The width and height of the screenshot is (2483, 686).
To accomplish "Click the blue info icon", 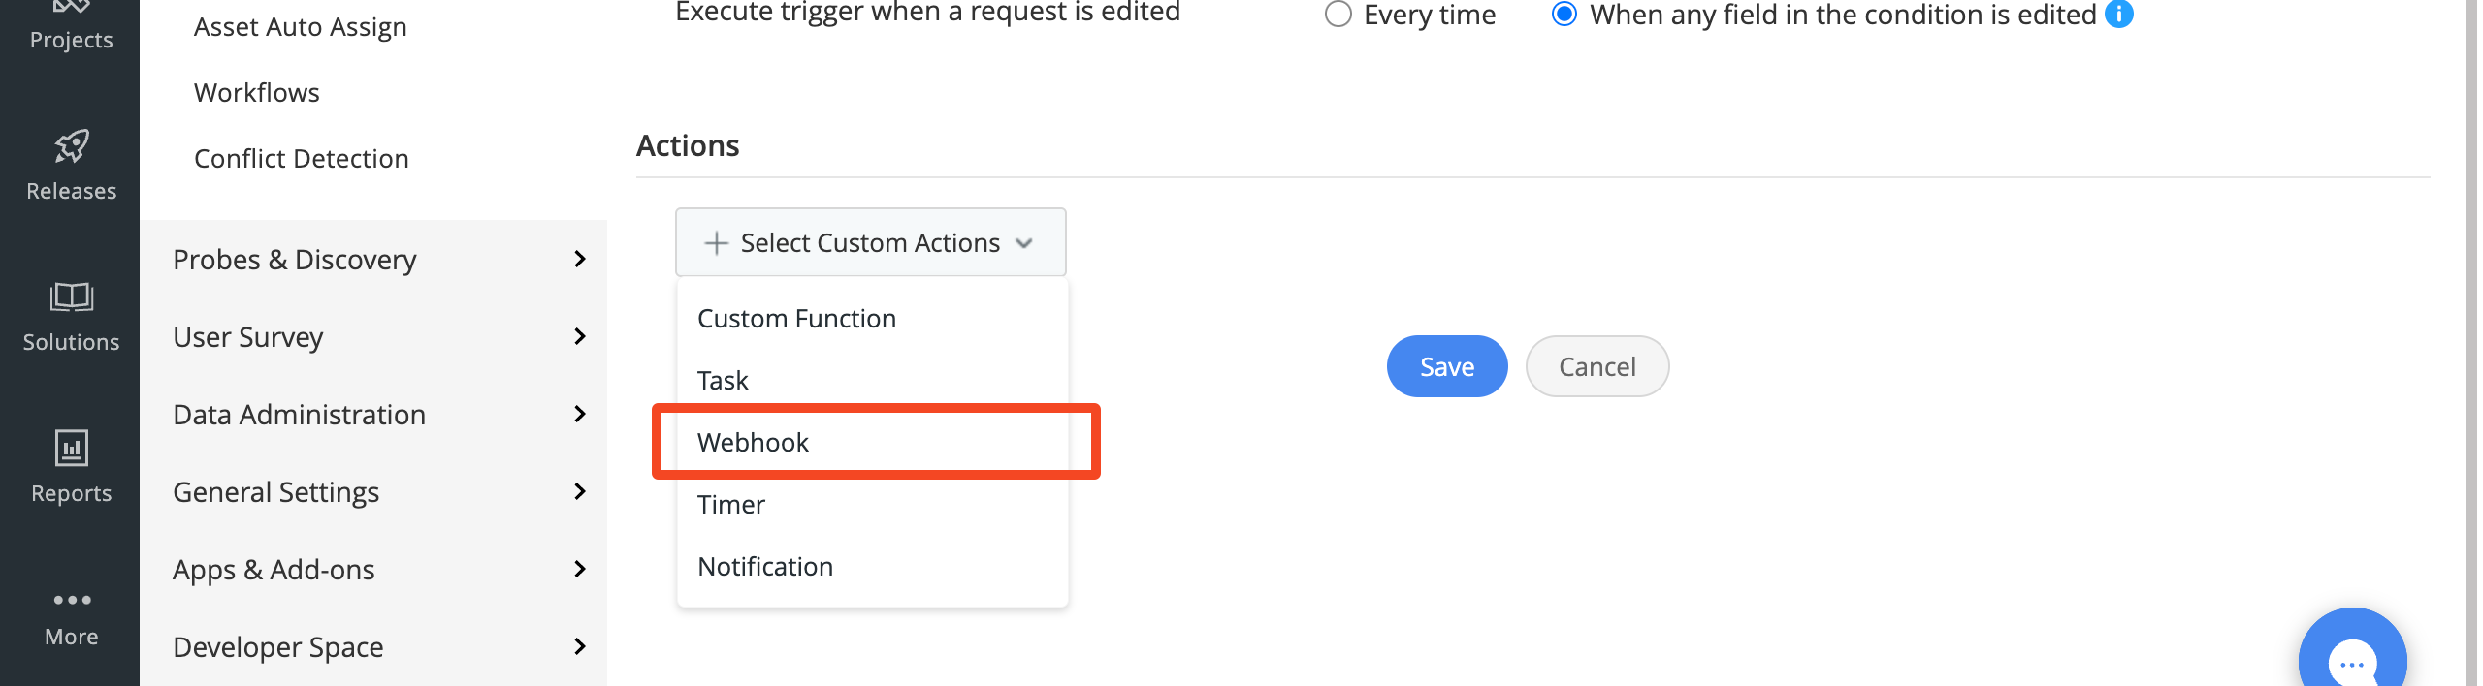I will coord(2119,15).
